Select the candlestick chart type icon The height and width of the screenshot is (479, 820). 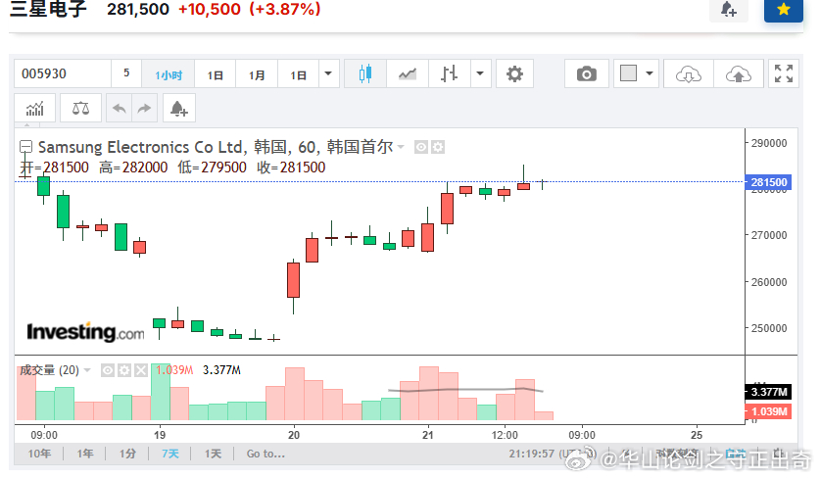(x=365, y=73)
